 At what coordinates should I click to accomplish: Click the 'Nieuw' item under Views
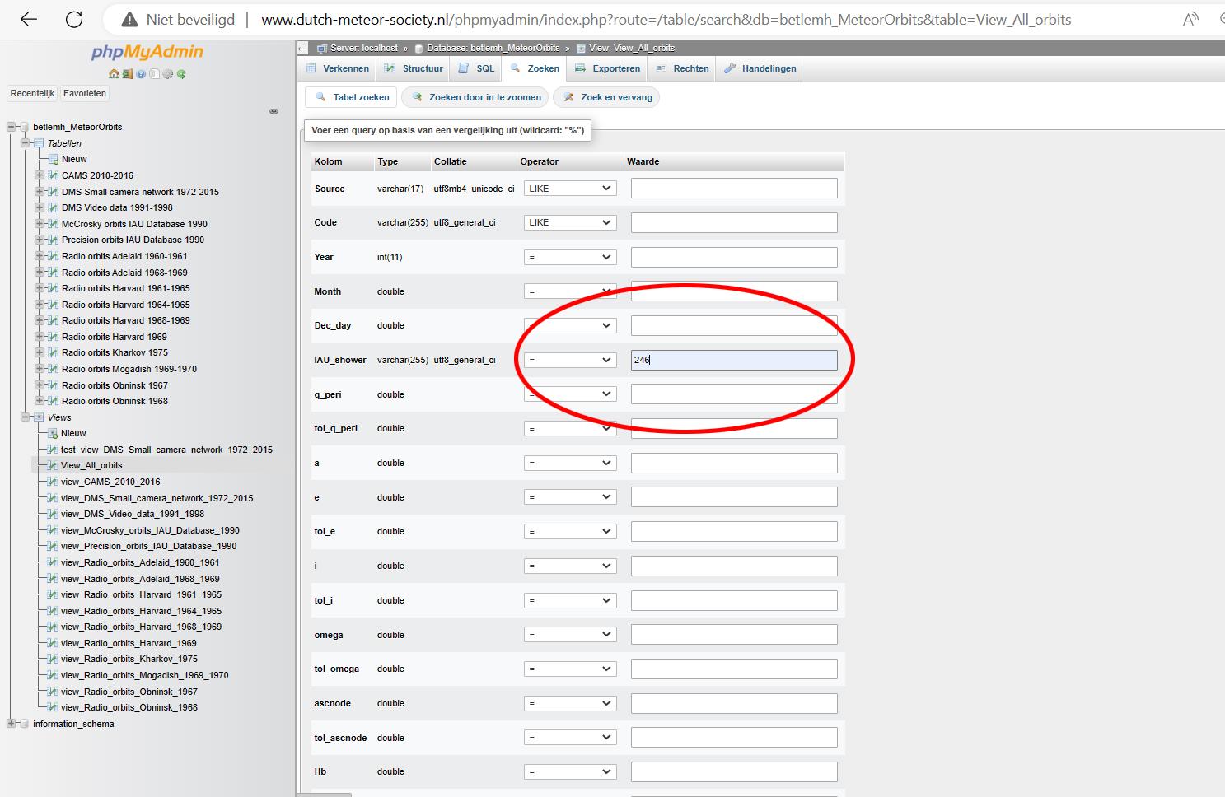(72, 433)
